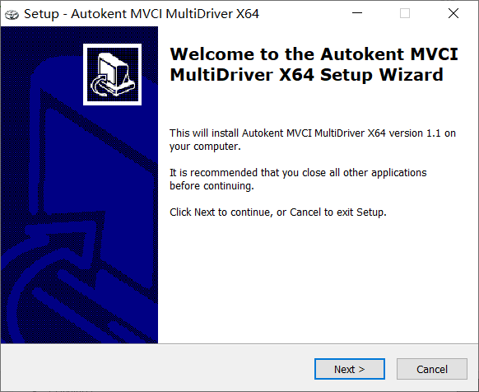Click the computer installer image in wizard

(112, 74)
